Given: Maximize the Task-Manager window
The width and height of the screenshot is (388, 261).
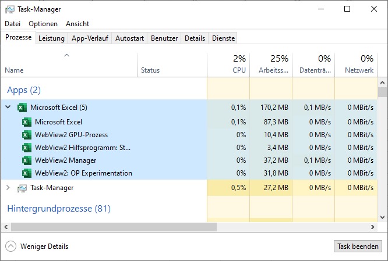Looking at the screenshot, I should point(347,9).
